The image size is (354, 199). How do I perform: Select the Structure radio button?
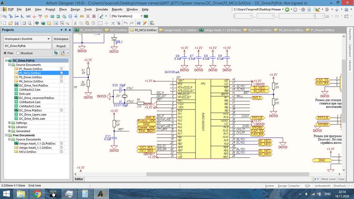coord(18,53)
